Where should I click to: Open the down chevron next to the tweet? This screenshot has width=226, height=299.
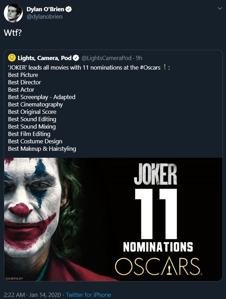(x=220, y=8)
